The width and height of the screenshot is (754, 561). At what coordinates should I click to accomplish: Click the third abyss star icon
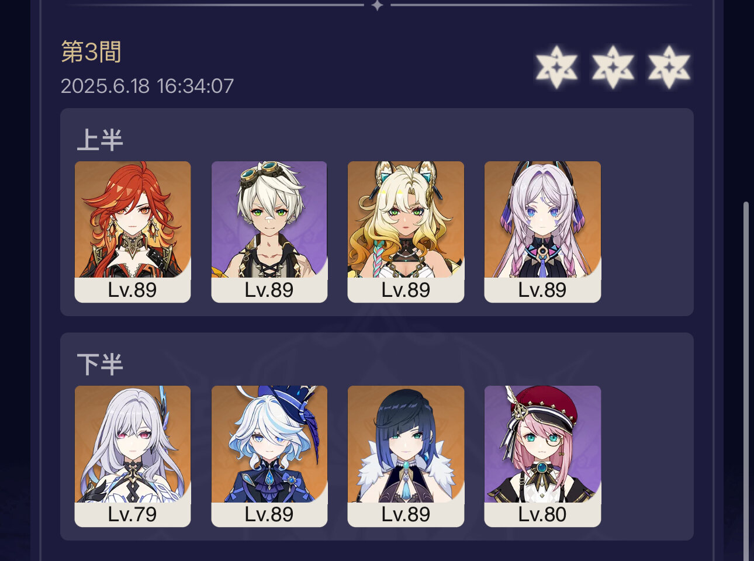pos(669,67)
